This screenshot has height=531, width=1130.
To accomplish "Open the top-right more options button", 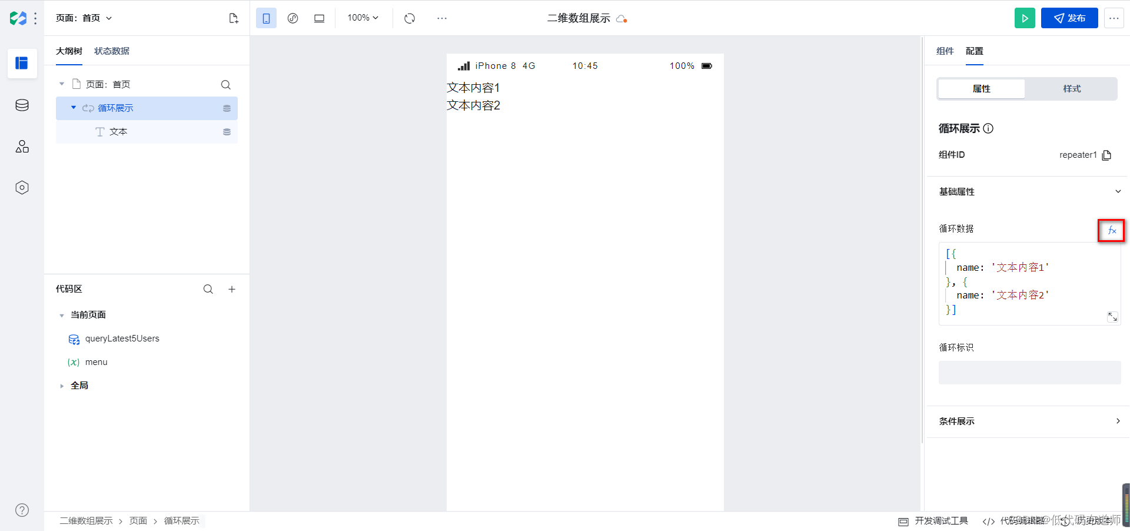I will (x=1114, y=18).
